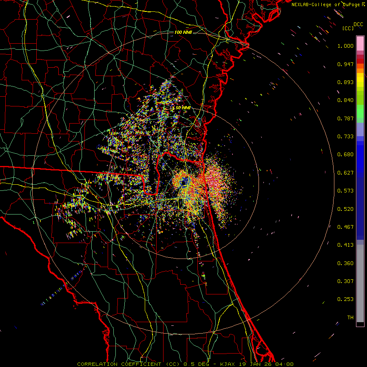Screen dimensions: 367x367
Task: Select the 0.947 scale value
Action: pyautogui.click(x=345, y=64)
